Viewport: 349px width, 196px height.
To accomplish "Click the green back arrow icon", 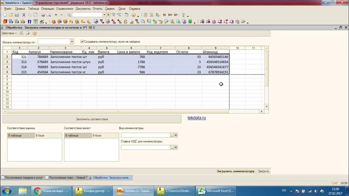I will point(56,15).
